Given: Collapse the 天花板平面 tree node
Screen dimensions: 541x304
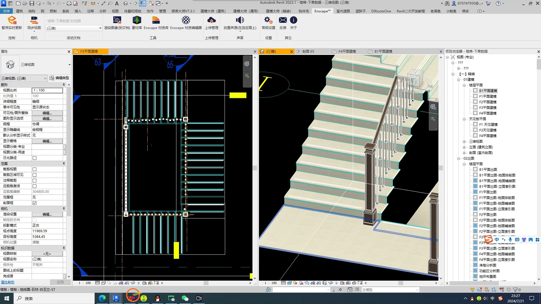Looking at the screenshot, I should pos(464,119).
